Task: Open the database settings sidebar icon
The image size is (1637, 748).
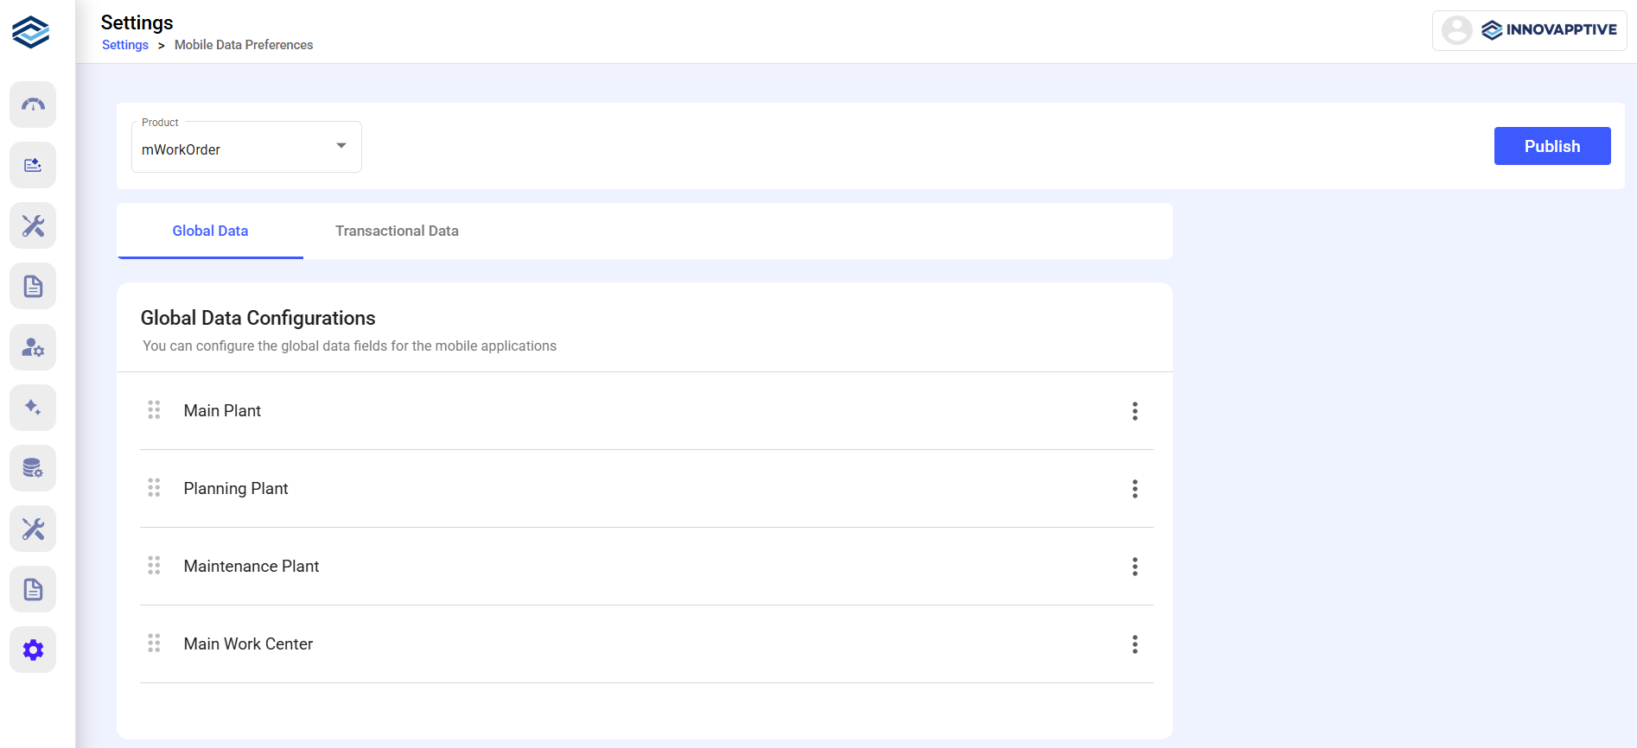Action: click(x=33, y=468)
